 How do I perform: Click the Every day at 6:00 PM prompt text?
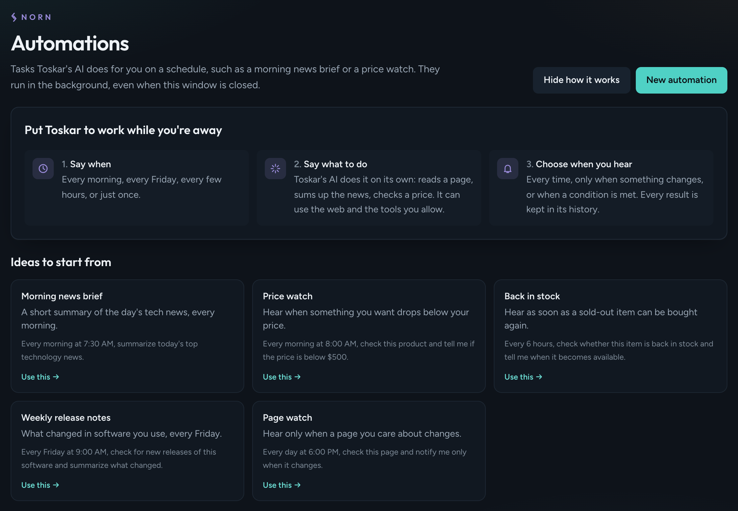click(365, 459)
